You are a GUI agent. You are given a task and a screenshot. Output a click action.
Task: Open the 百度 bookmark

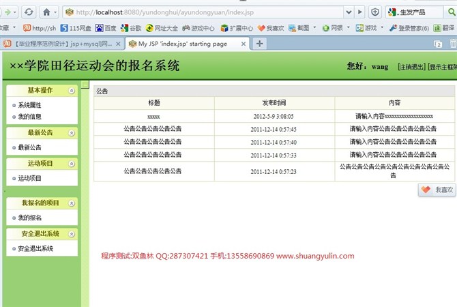(x=106, y=28)
